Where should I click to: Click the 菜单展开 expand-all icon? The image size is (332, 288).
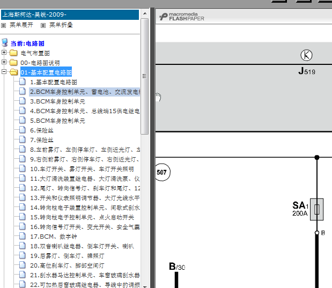pos(3,26)
